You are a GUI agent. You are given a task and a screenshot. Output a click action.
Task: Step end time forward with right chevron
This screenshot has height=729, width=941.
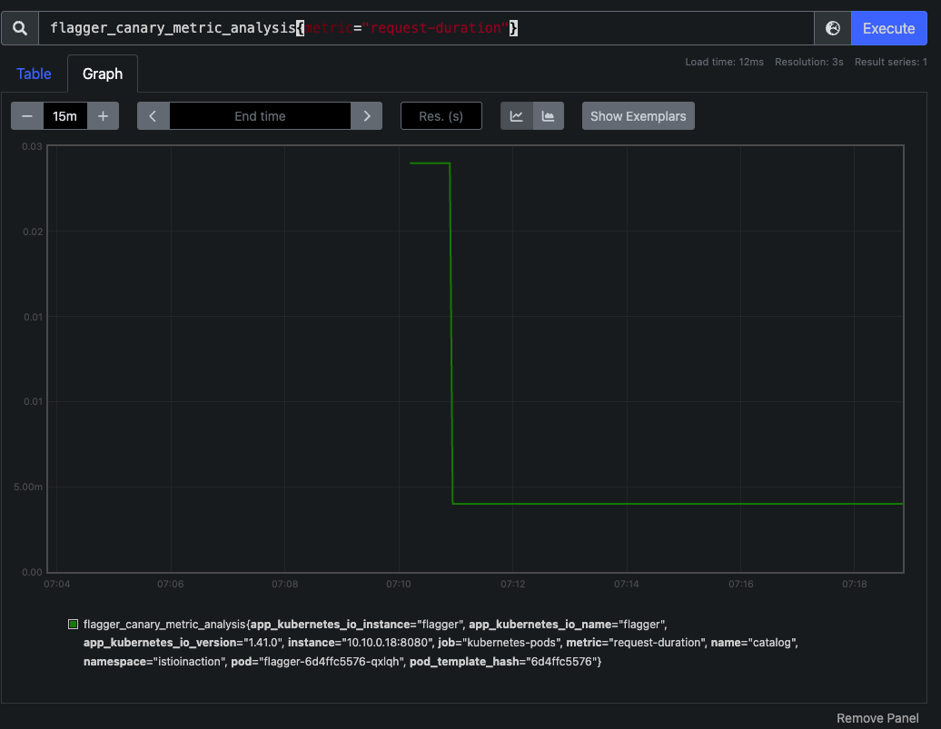[x=367, y=116]
